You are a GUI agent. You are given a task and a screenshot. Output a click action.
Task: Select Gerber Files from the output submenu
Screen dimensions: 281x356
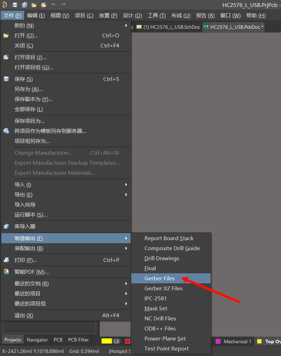[x=159, y=278]
